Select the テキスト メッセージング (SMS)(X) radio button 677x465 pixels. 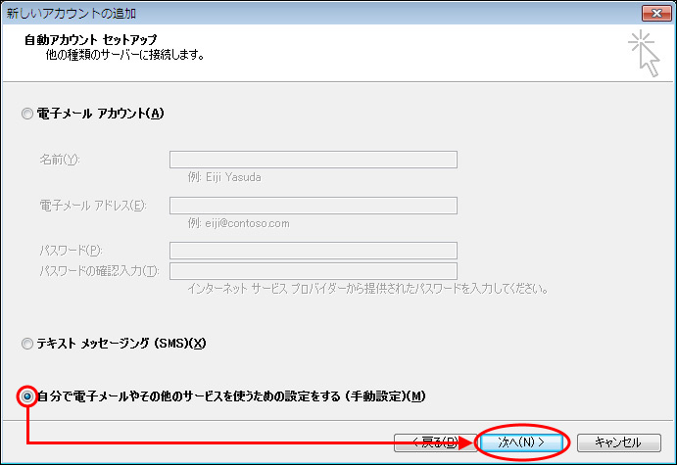click(27, 344)
